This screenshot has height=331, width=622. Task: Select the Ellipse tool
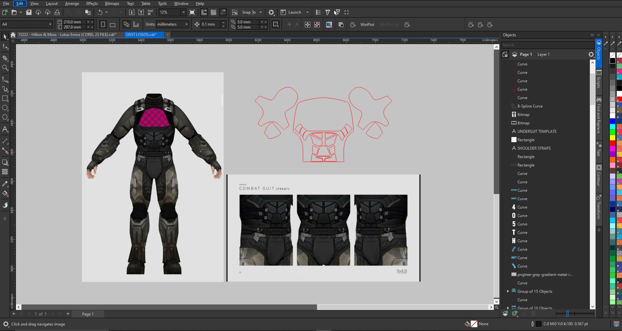[5, 108]
